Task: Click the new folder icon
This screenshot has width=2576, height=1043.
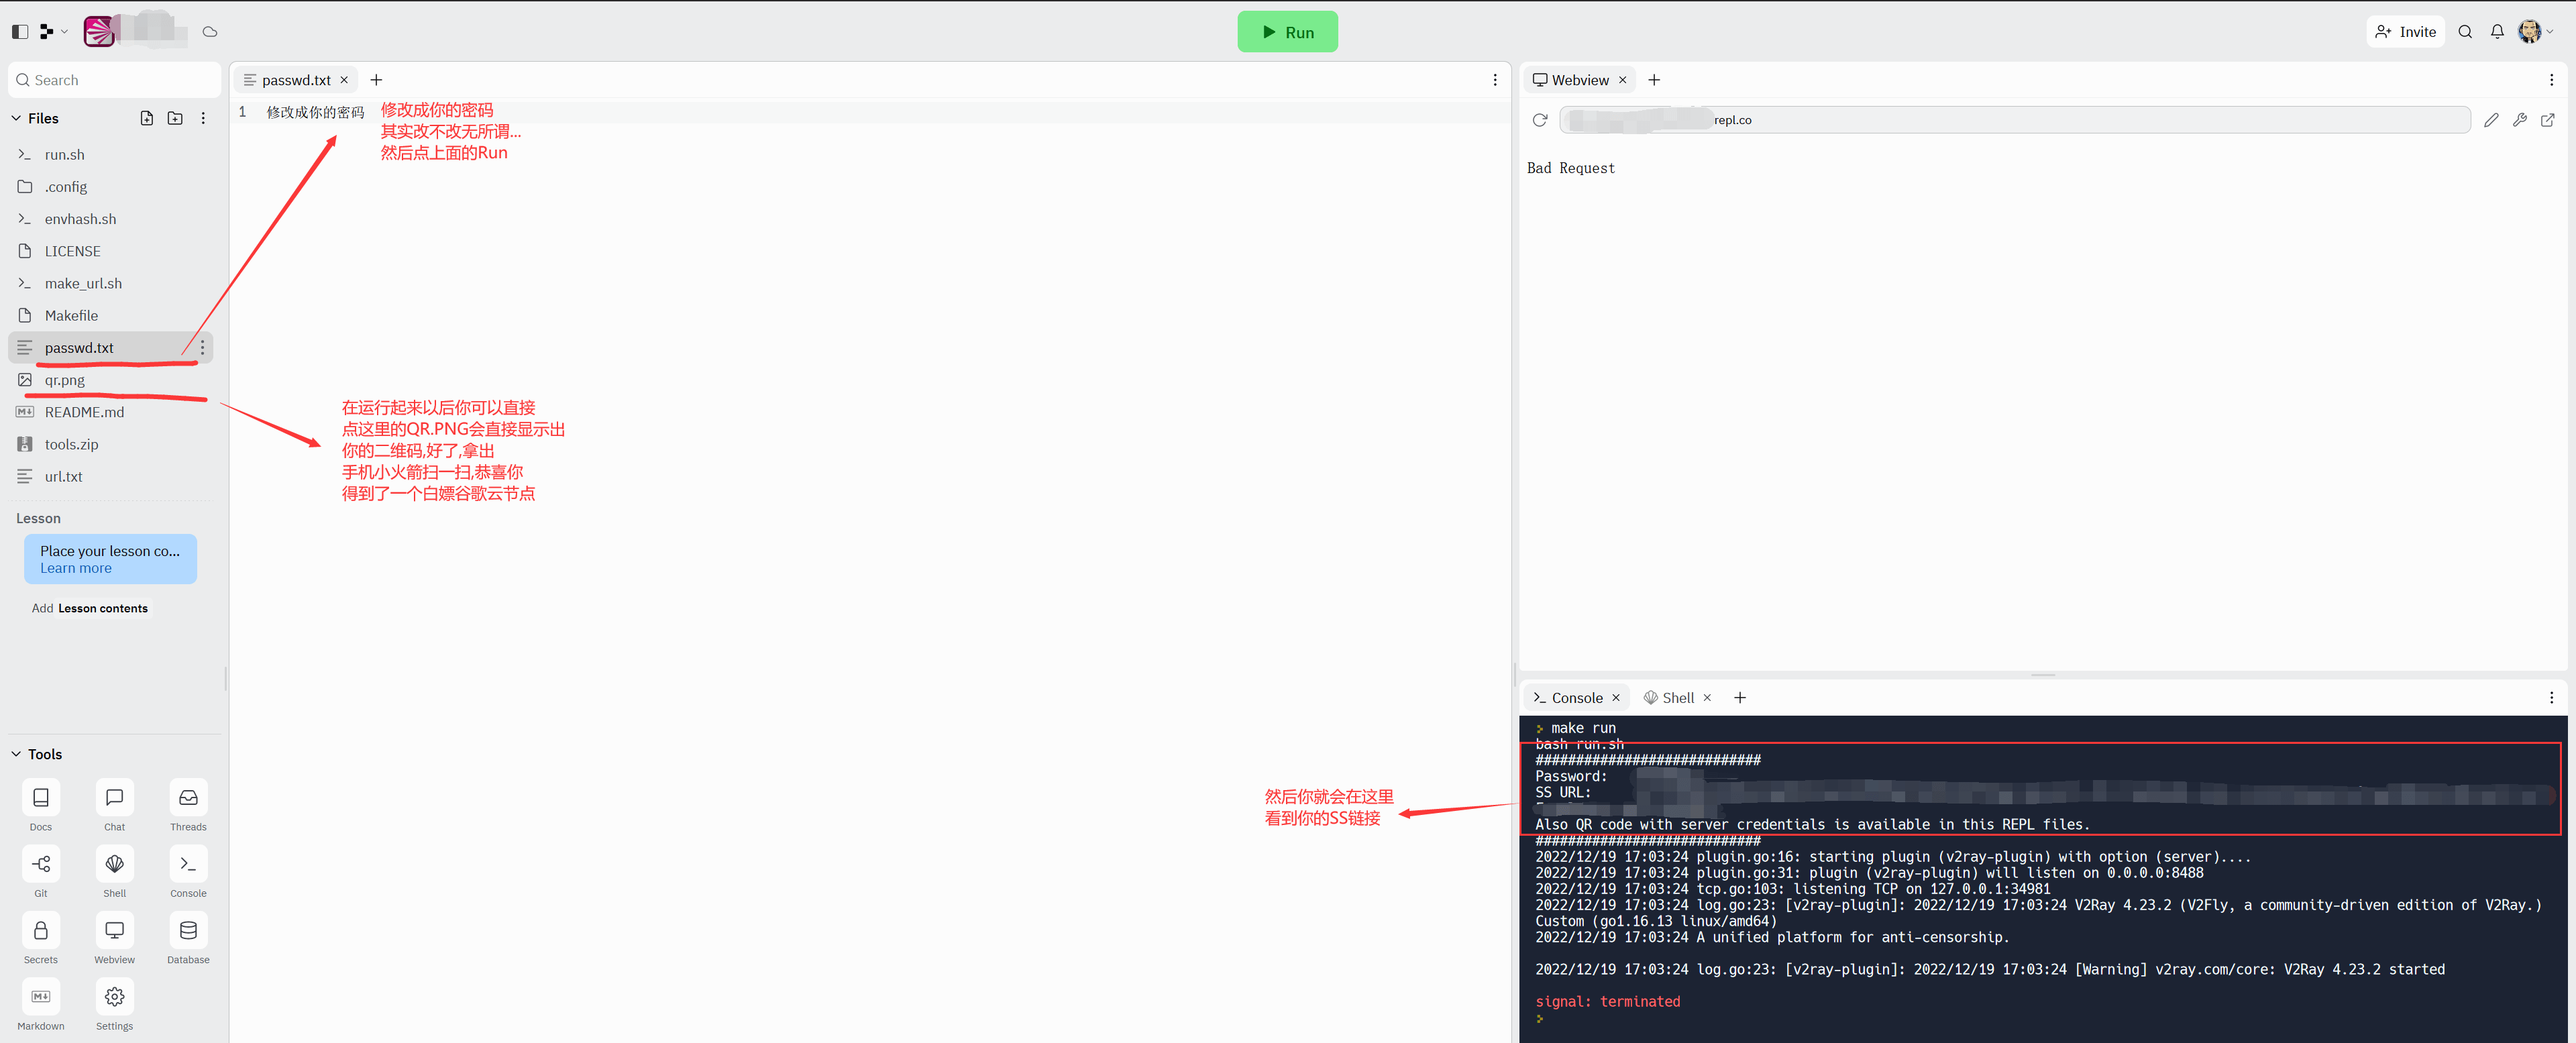Action: (175, 118)
